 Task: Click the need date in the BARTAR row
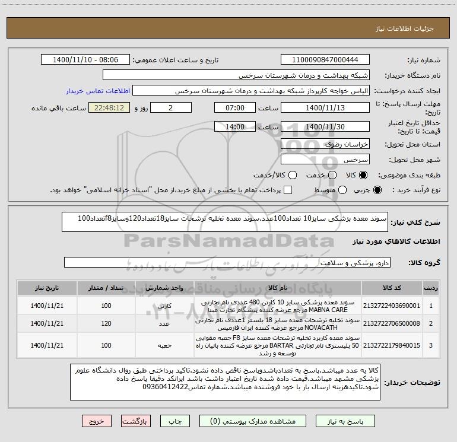[x=47, y=345]
